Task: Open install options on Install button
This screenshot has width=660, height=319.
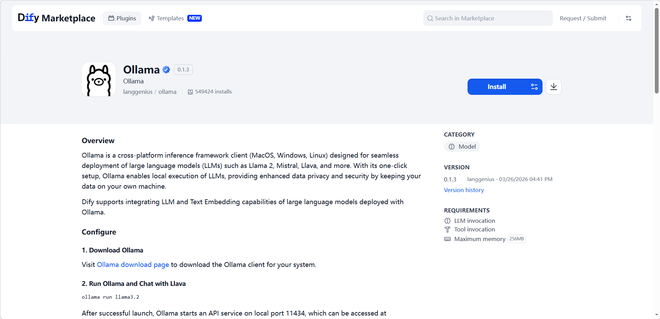Action: [534, 87]
